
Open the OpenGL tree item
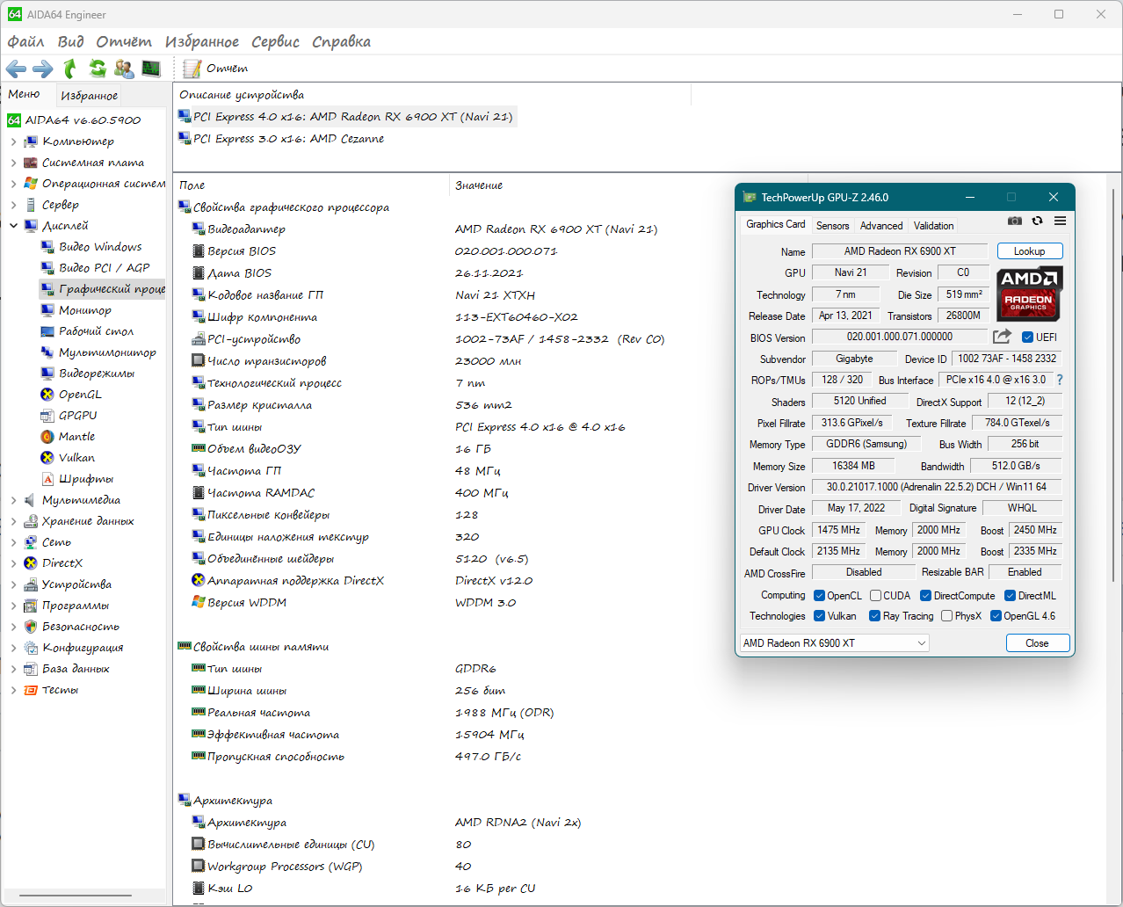pos(80,395)
